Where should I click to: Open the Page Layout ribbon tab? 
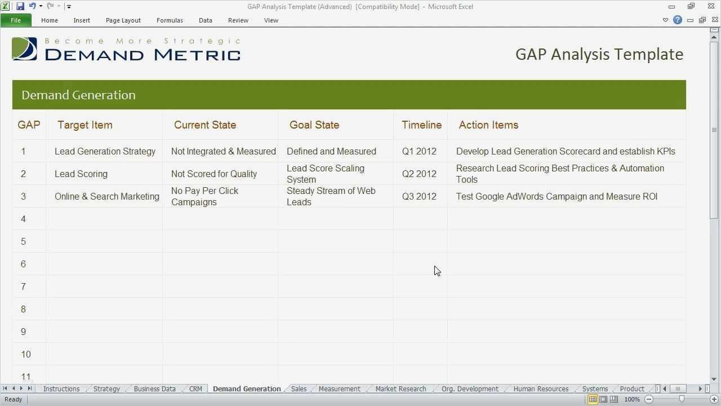(x=123, y=20)
